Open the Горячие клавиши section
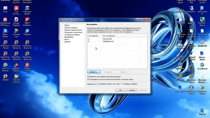The height and width of the screenshot is (118, 210). [71, 28]
